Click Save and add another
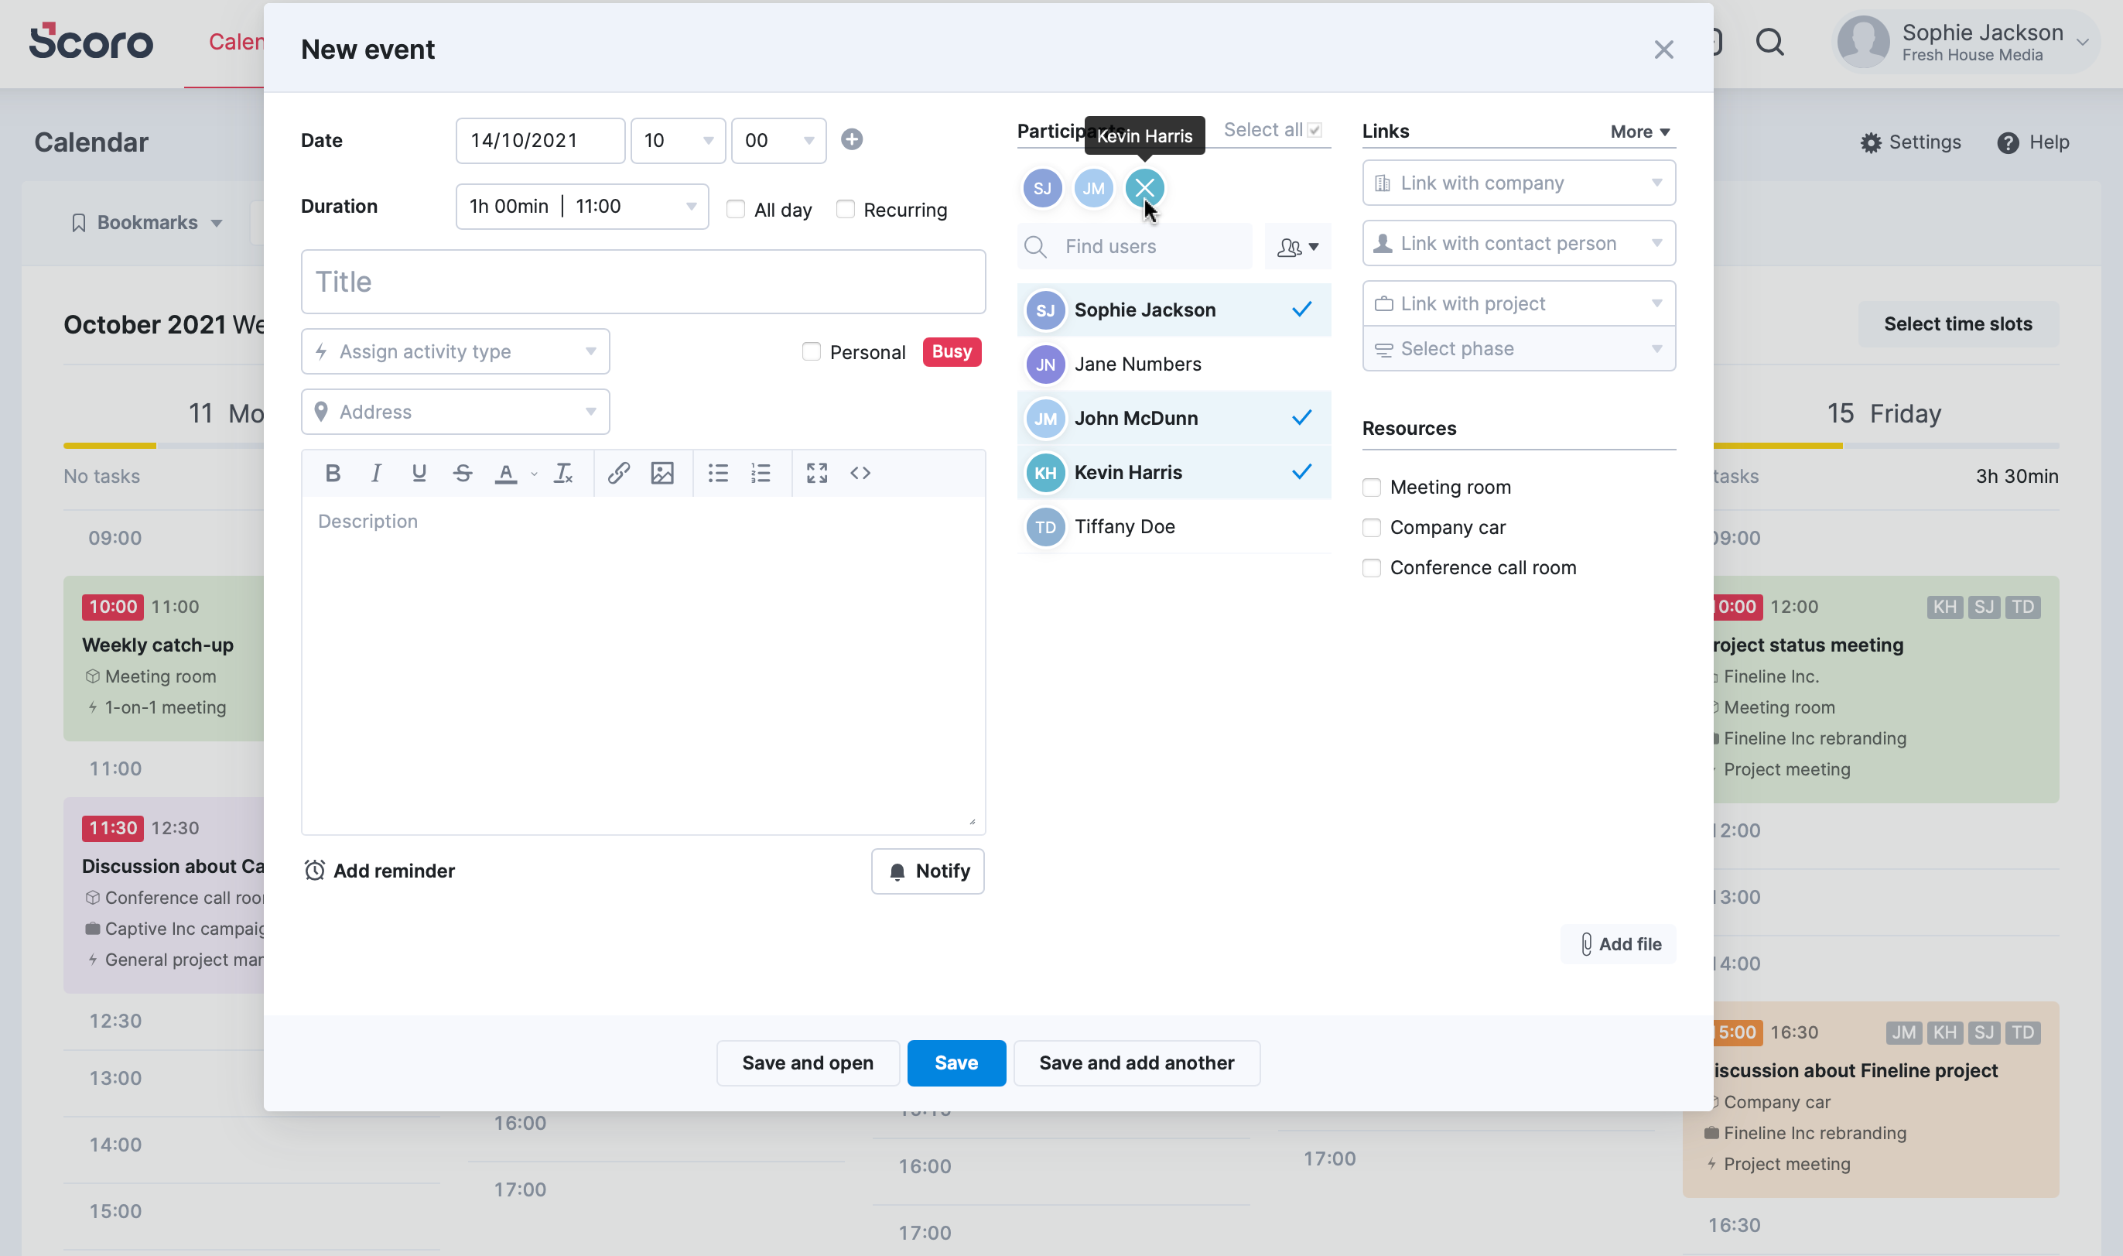This screenshot has height=1256, width=2123. (1137, 1063)
